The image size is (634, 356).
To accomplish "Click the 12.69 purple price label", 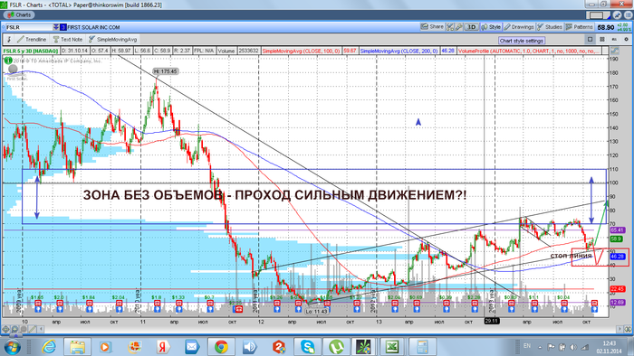I will click(617, 302).
